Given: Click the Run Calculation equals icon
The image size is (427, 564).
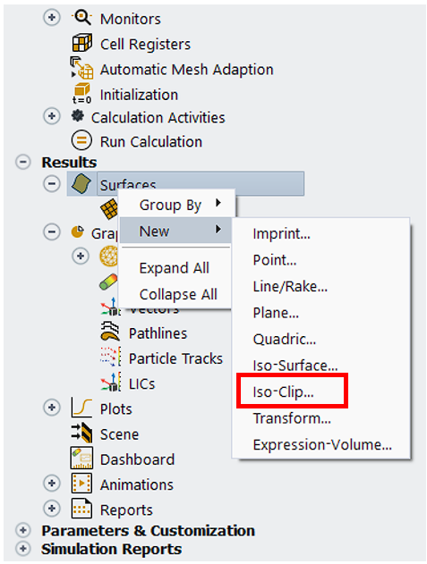Looking at the screenshot, I should (81, 140).
